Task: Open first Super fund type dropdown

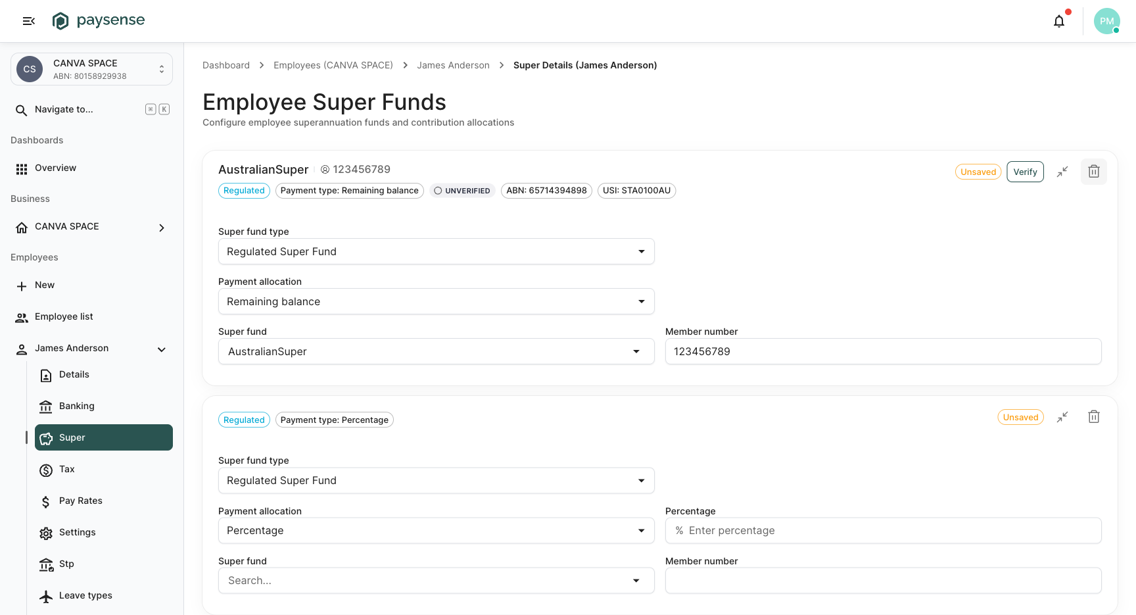Action: click(x=437, y=251)
